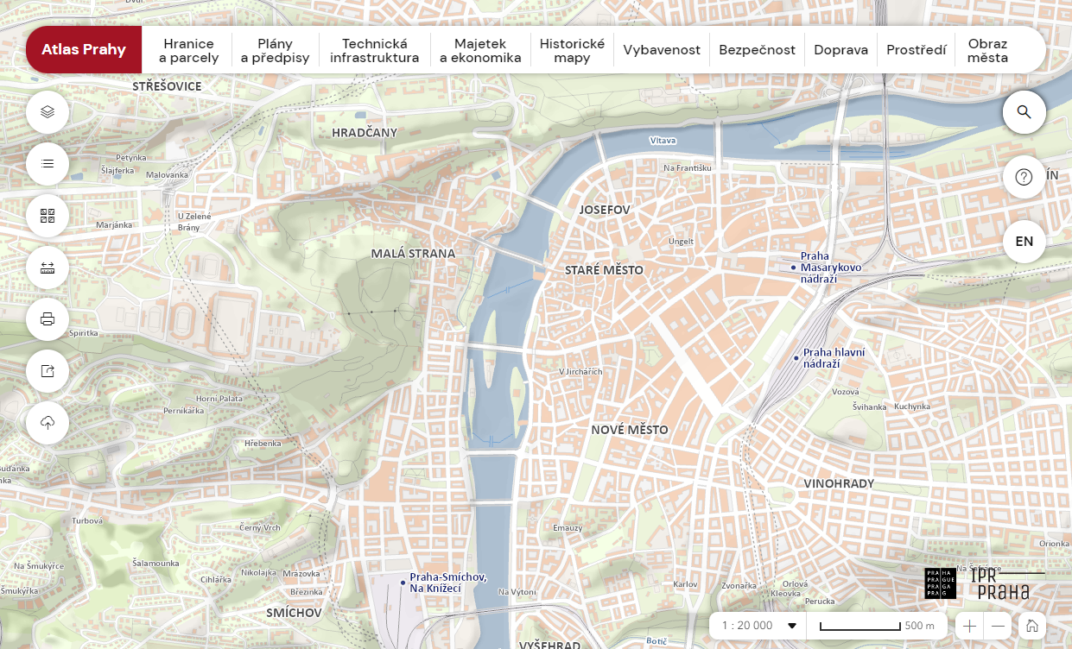1072x649 pixels.
Task: Reset map to home extent
Action: (1031, 626)
